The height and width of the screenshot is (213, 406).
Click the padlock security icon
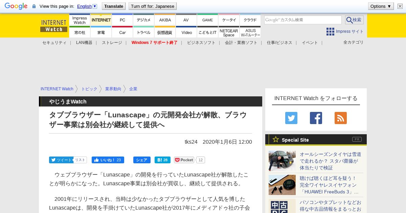[x=34, y=6]
